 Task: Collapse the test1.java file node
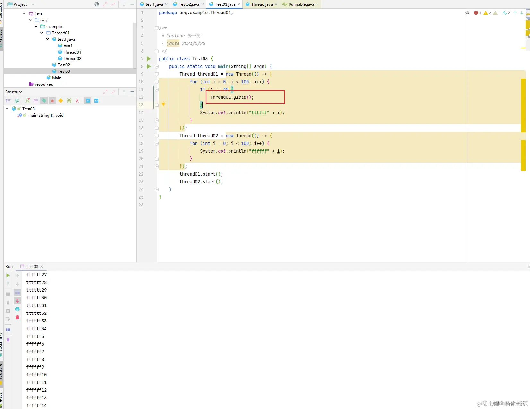point(48,39)
